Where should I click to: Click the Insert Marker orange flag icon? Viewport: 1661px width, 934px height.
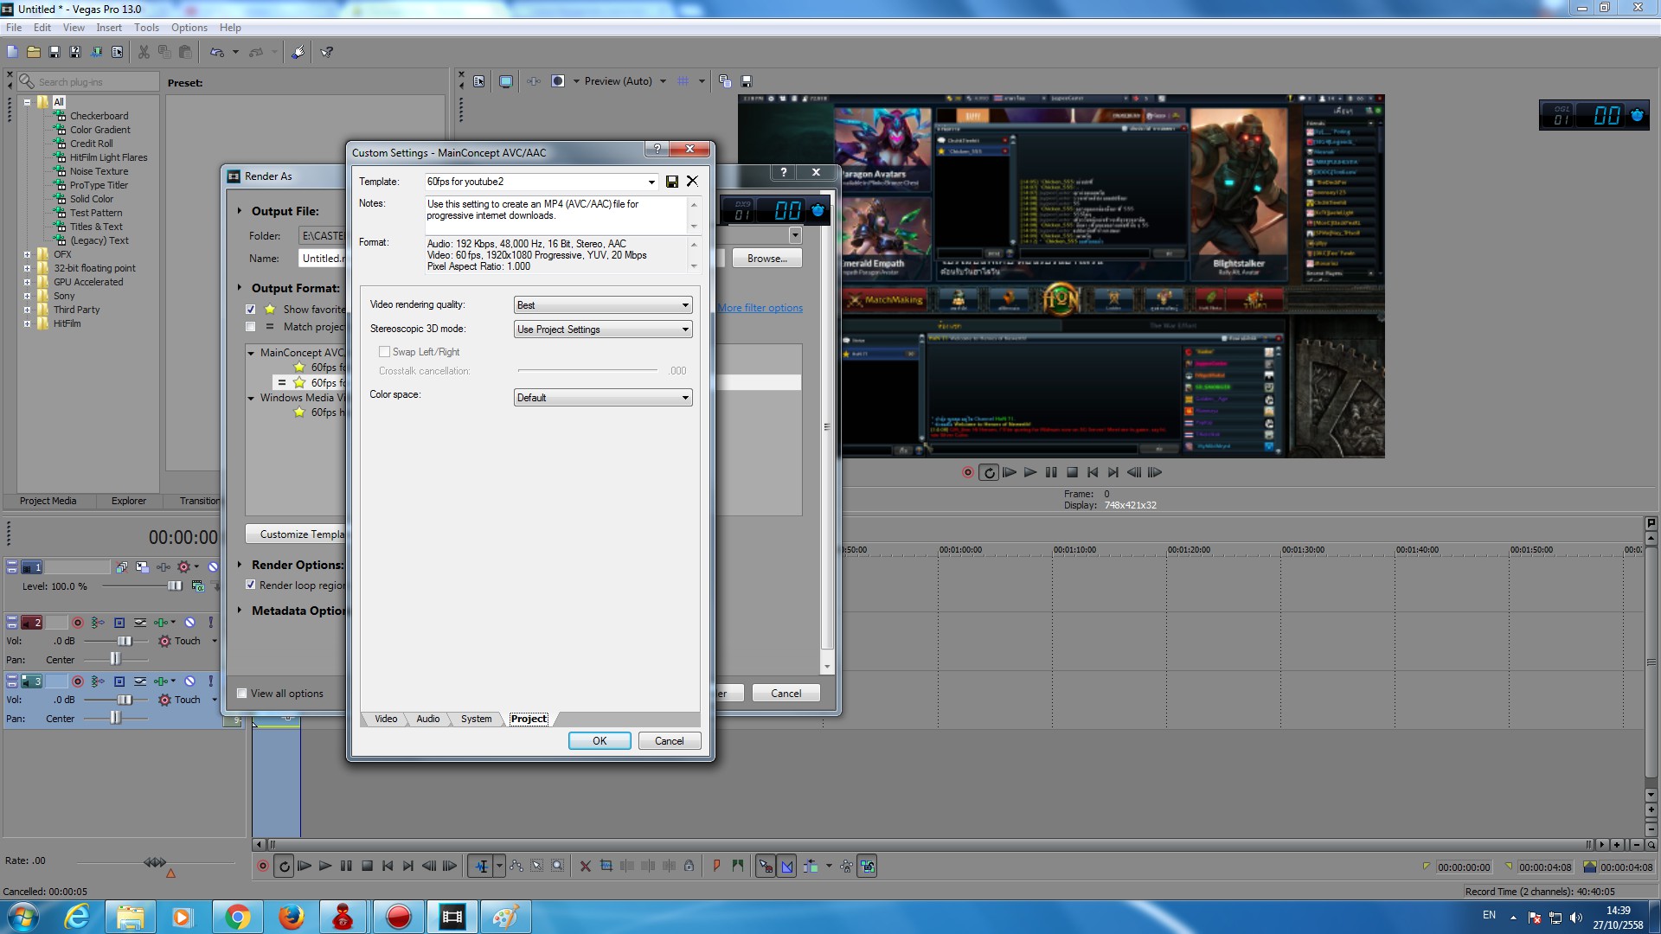716,866
